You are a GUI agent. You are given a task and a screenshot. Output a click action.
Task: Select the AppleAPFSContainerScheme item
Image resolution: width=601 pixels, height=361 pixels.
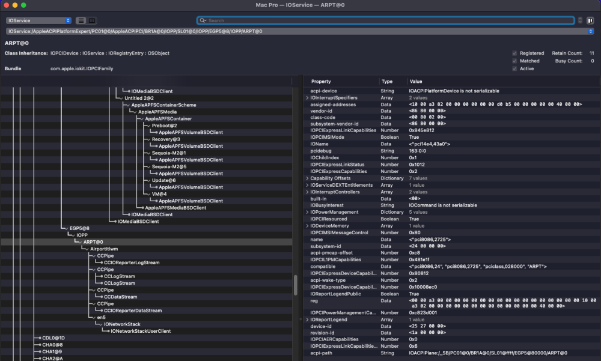pos(163,105)
